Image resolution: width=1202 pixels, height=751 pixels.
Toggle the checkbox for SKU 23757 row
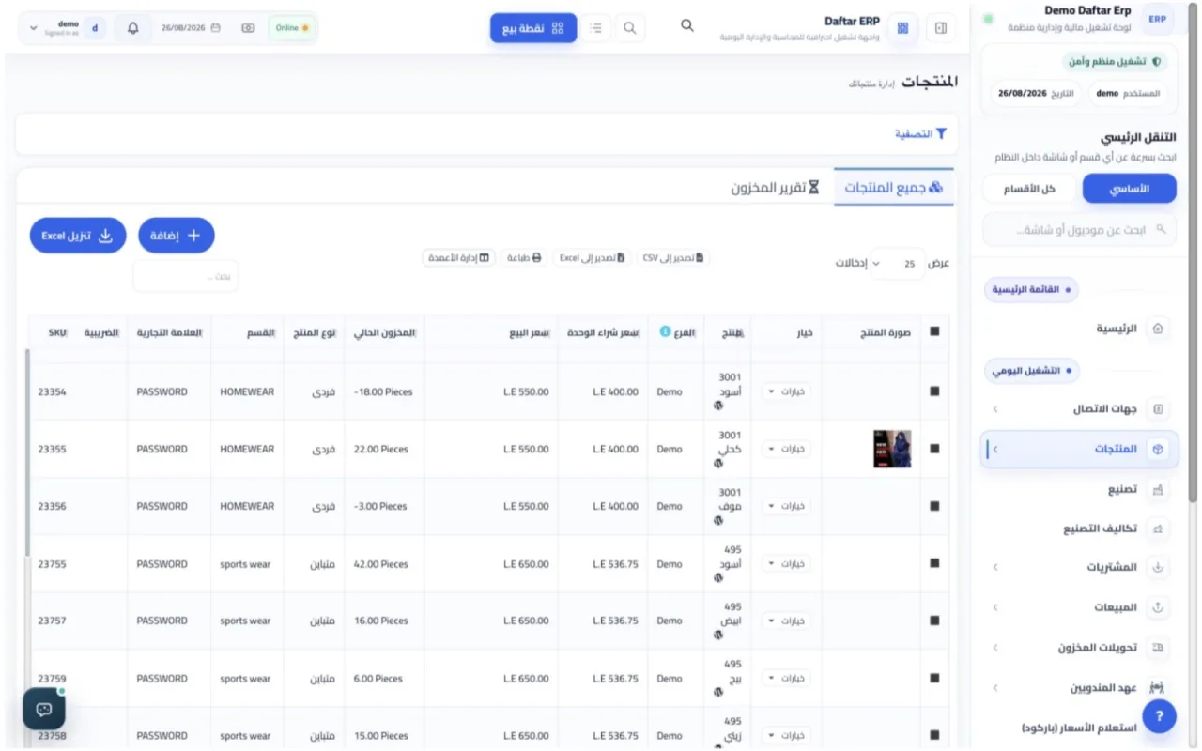point(934,621)
